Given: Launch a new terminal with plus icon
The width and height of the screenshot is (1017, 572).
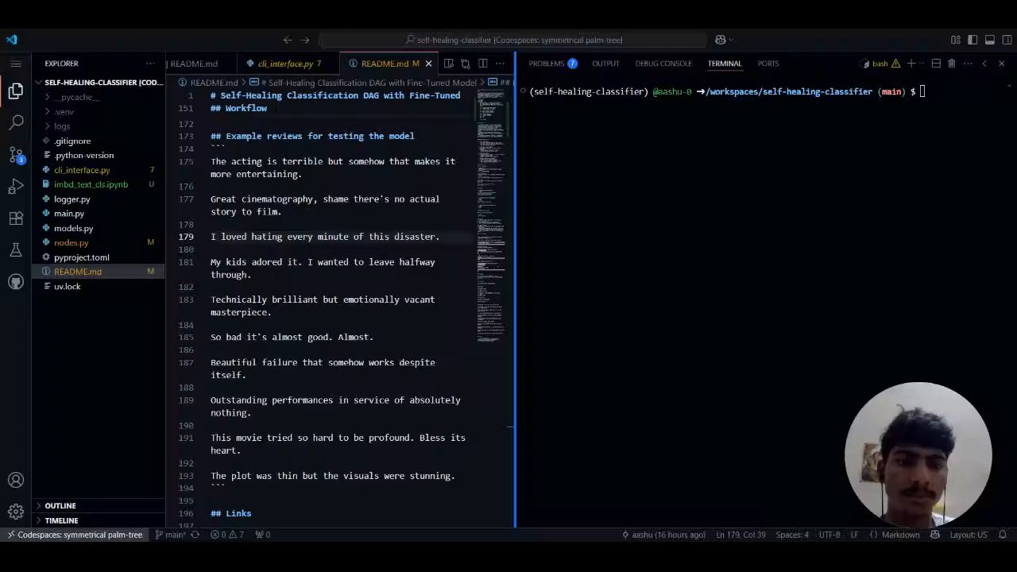Looking at the screenshot, I should pos(911,64).
